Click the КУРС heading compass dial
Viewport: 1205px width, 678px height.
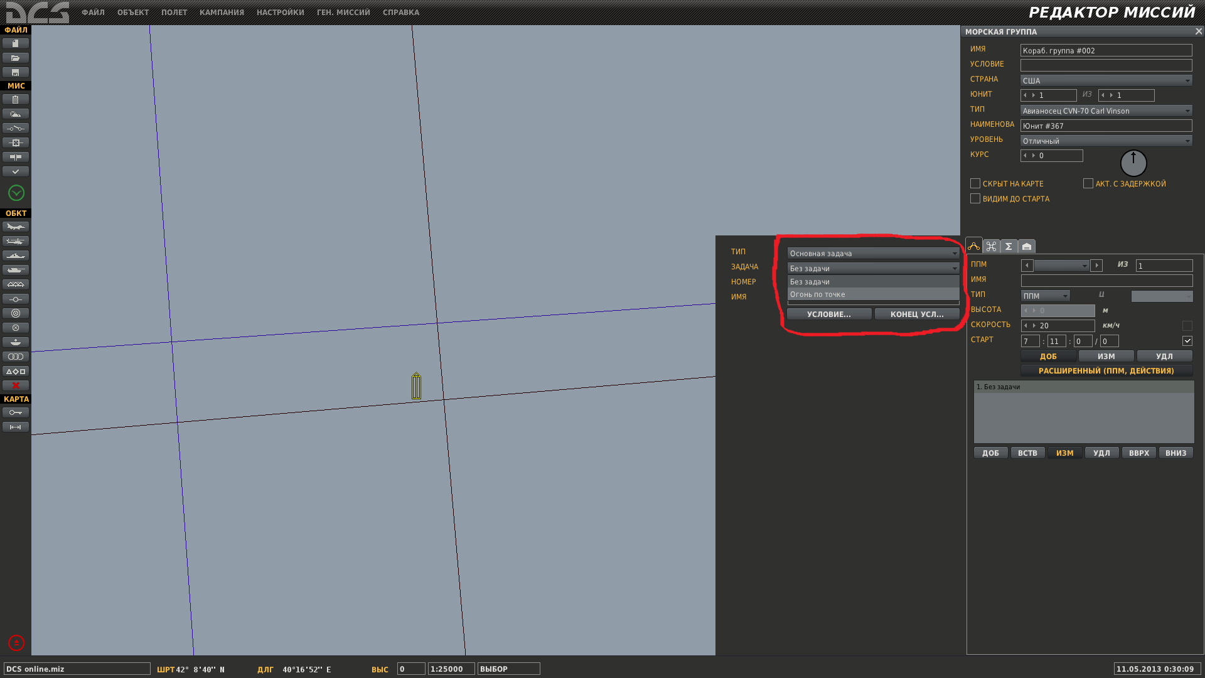point(1133,163)
